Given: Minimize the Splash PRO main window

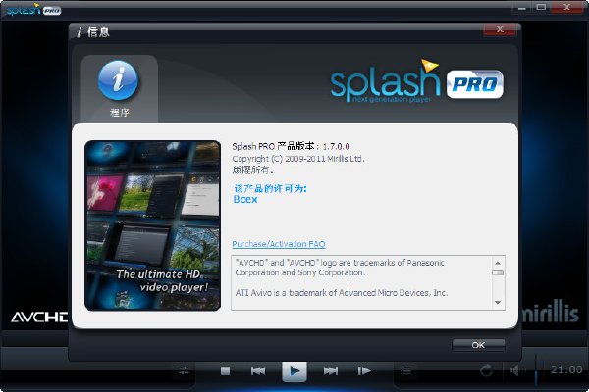Looking at the screenshot, I should click(x=522, y=8).
